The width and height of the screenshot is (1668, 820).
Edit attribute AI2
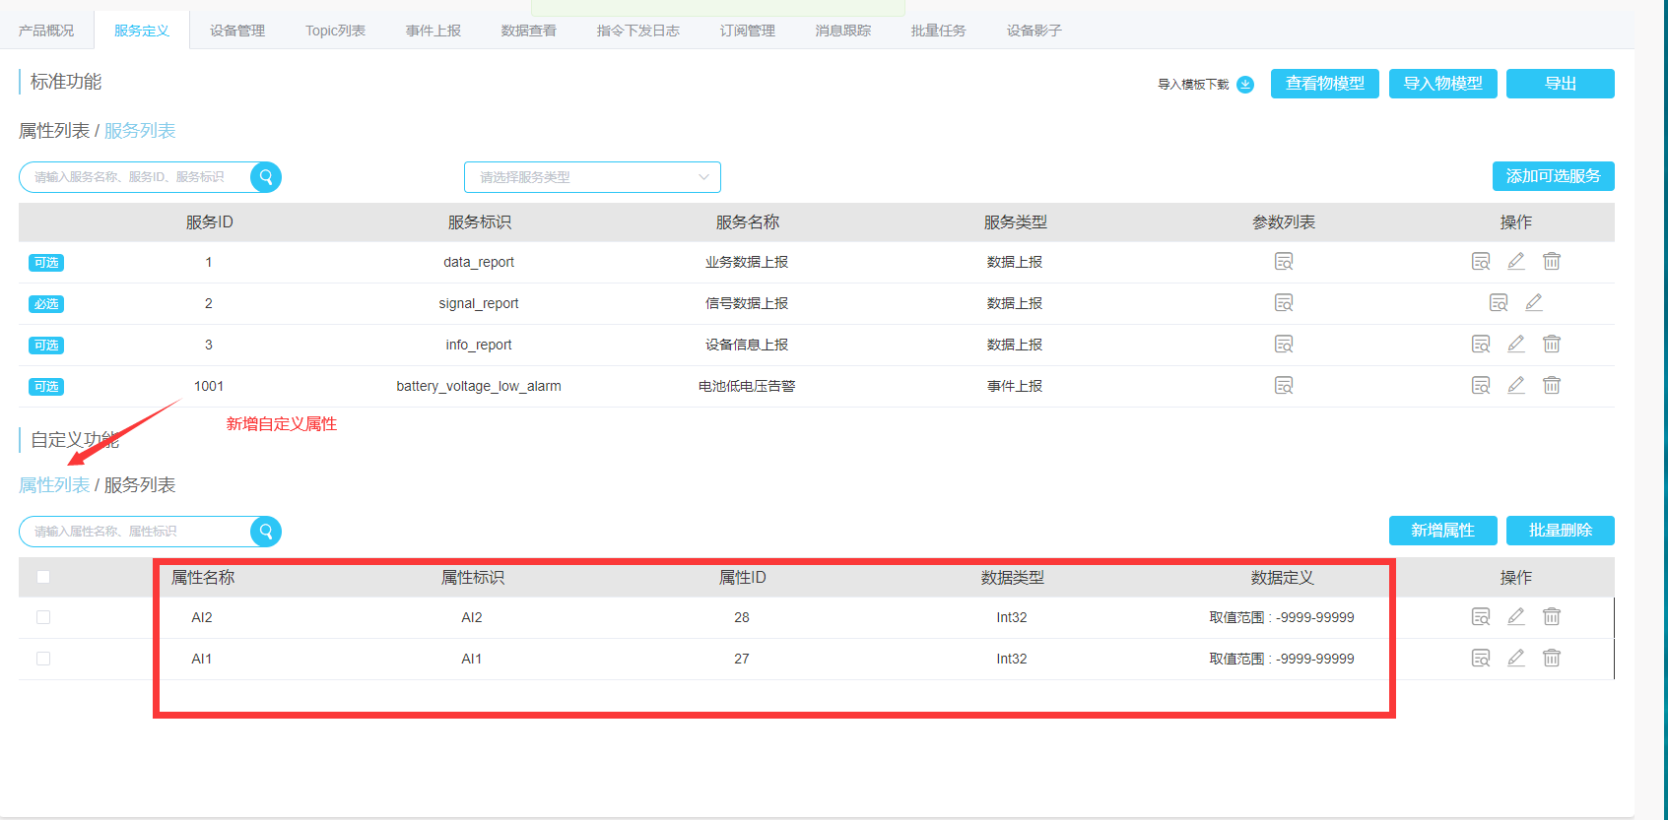pyautogui.click(x=1516, y=616)
